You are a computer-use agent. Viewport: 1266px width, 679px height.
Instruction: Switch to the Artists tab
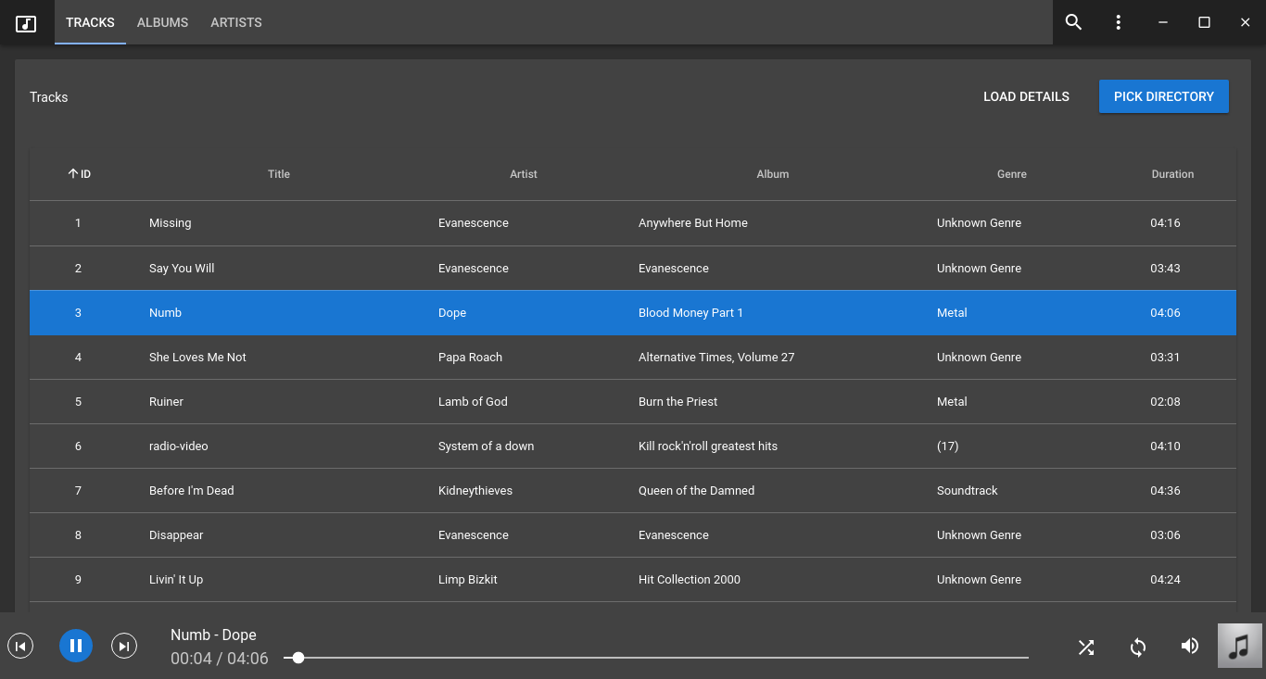tap(236, 22)
